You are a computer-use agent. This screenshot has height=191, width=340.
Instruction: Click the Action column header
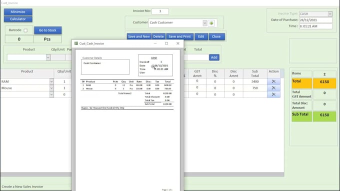tap(273, 73)
